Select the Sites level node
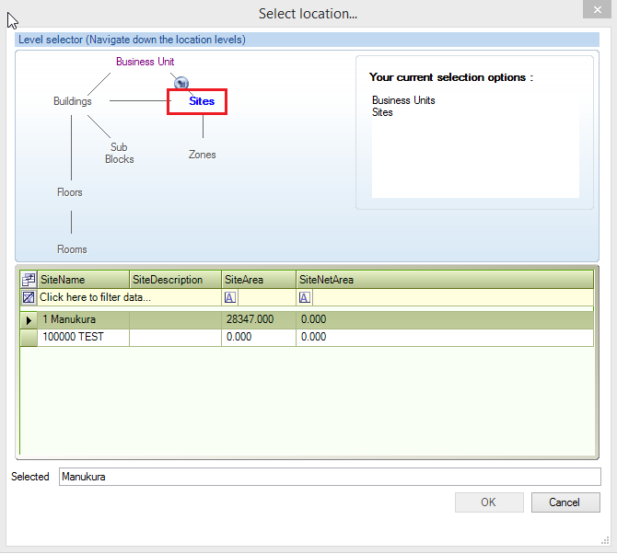Screen dimensions: 617x554 [x=201, y=101]
